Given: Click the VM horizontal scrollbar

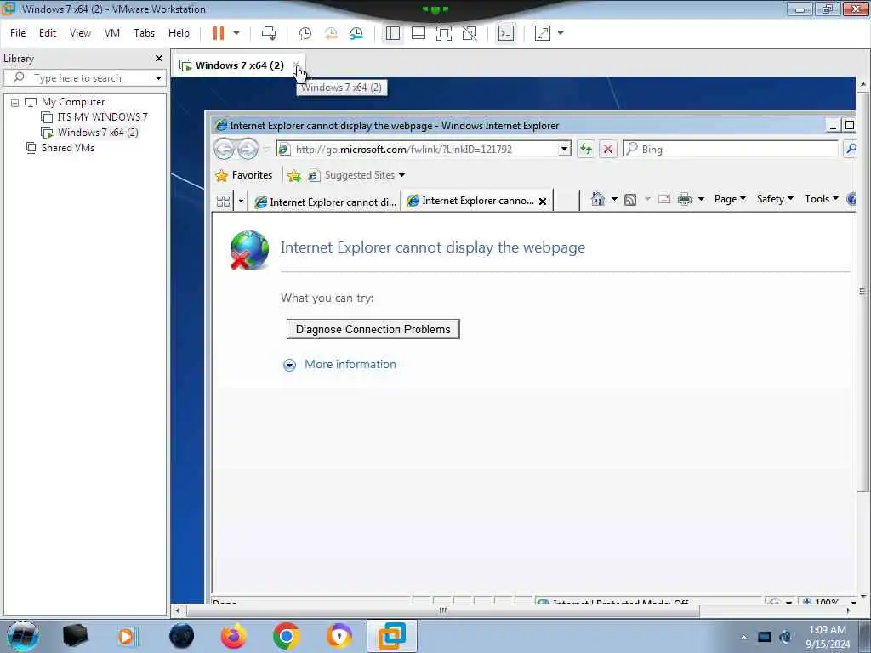Looking at the screenshot, I should pos(442,610).
